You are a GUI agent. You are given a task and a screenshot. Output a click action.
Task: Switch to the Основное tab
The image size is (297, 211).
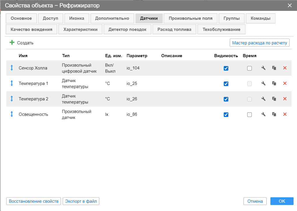click(21, 18)
